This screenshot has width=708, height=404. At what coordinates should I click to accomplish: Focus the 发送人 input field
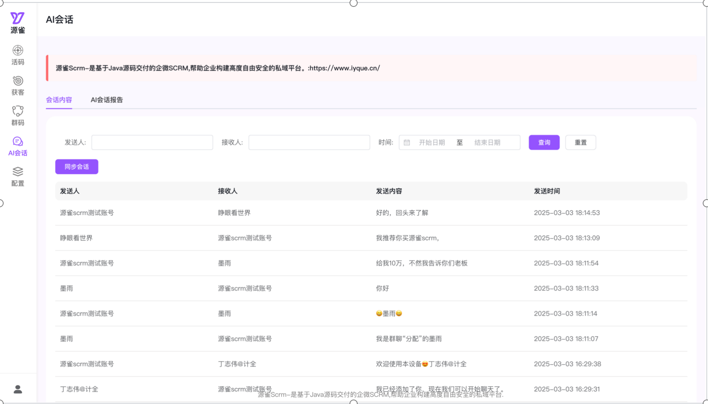(152, 143)
